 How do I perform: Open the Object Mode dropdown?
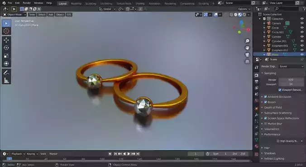[14, 14]
